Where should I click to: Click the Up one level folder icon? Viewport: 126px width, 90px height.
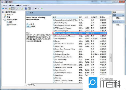click(x=10, y=8)
